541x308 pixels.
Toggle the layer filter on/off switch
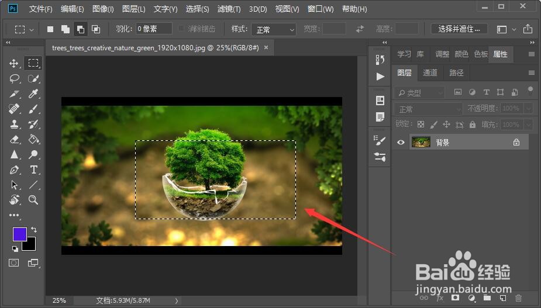(x=530, y=91)
